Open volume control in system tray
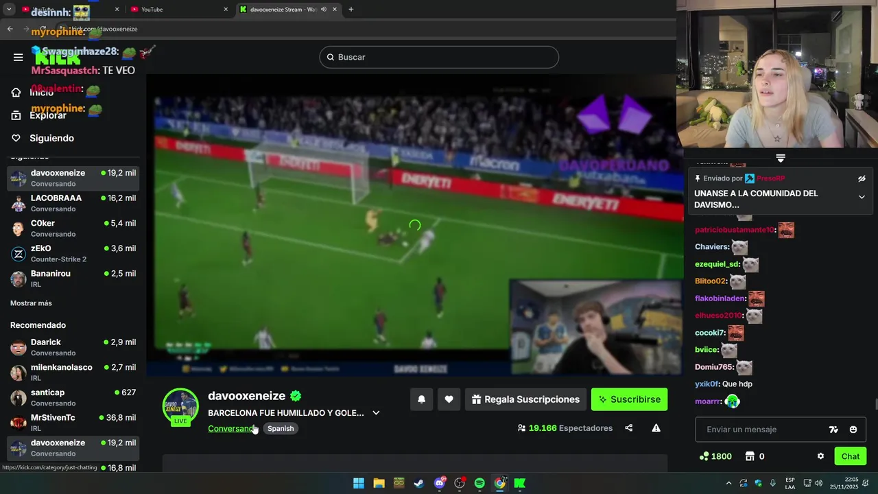 (818, 483)
